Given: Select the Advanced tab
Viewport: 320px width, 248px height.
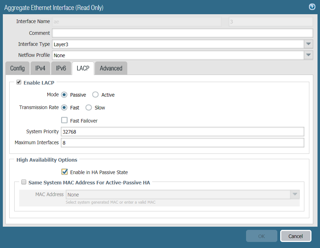Looking at the screenshot, I should [x=111, y=68].
